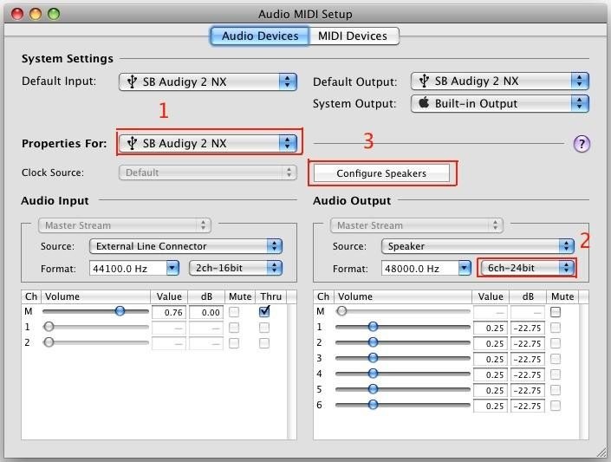This screenshot has width=611, height=462.
Task: Click the output channel 6 volume slider
Action: tap(402, 405)
